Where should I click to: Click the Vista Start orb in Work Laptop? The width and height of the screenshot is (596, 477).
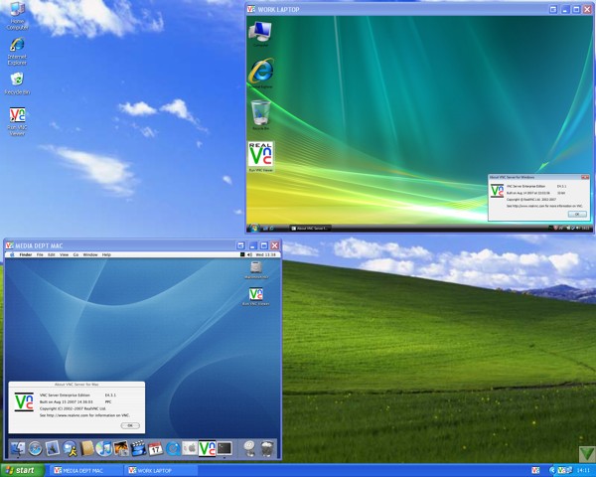254,228
